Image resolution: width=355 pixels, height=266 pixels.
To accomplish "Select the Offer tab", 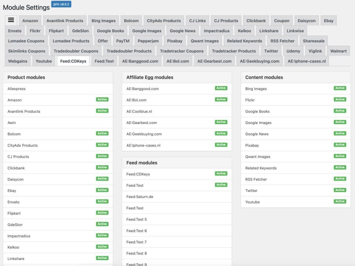I will pos(103,41).
